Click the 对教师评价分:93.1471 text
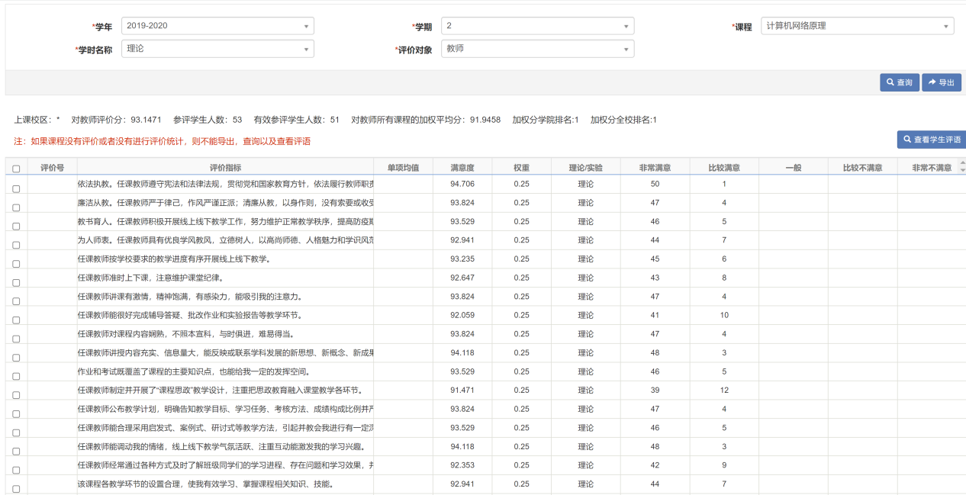This screenshot has width=966, height=495. (x=116, y=120)
